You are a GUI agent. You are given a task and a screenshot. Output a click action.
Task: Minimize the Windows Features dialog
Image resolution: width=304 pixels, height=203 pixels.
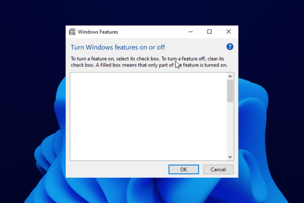[x=191, y=32]
